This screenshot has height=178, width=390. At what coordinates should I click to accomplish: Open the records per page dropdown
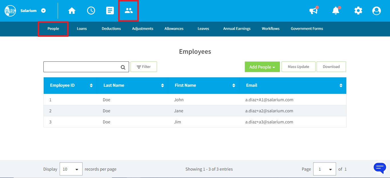click(x=71, y=169)
